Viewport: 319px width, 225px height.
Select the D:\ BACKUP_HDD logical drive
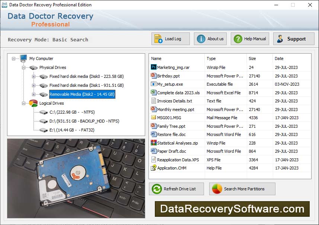point(84,121)
